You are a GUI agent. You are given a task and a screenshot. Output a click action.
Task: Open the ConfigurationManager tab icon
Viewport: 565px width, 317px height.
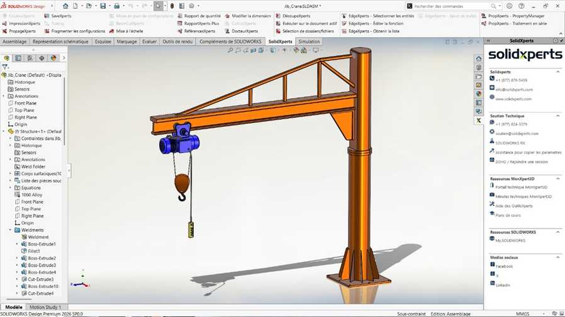(x=30, y=58)
